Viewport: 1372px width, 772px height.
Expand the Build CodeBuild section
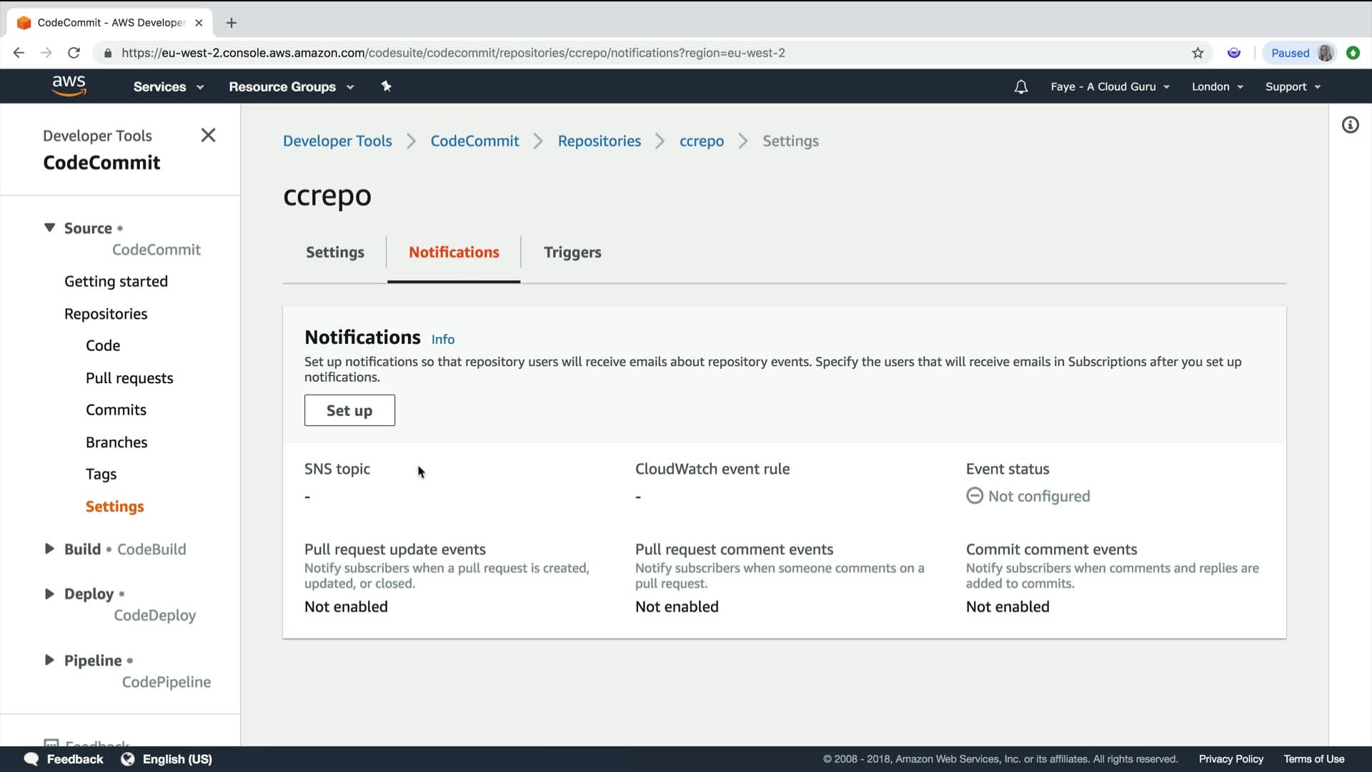point(49,549)
